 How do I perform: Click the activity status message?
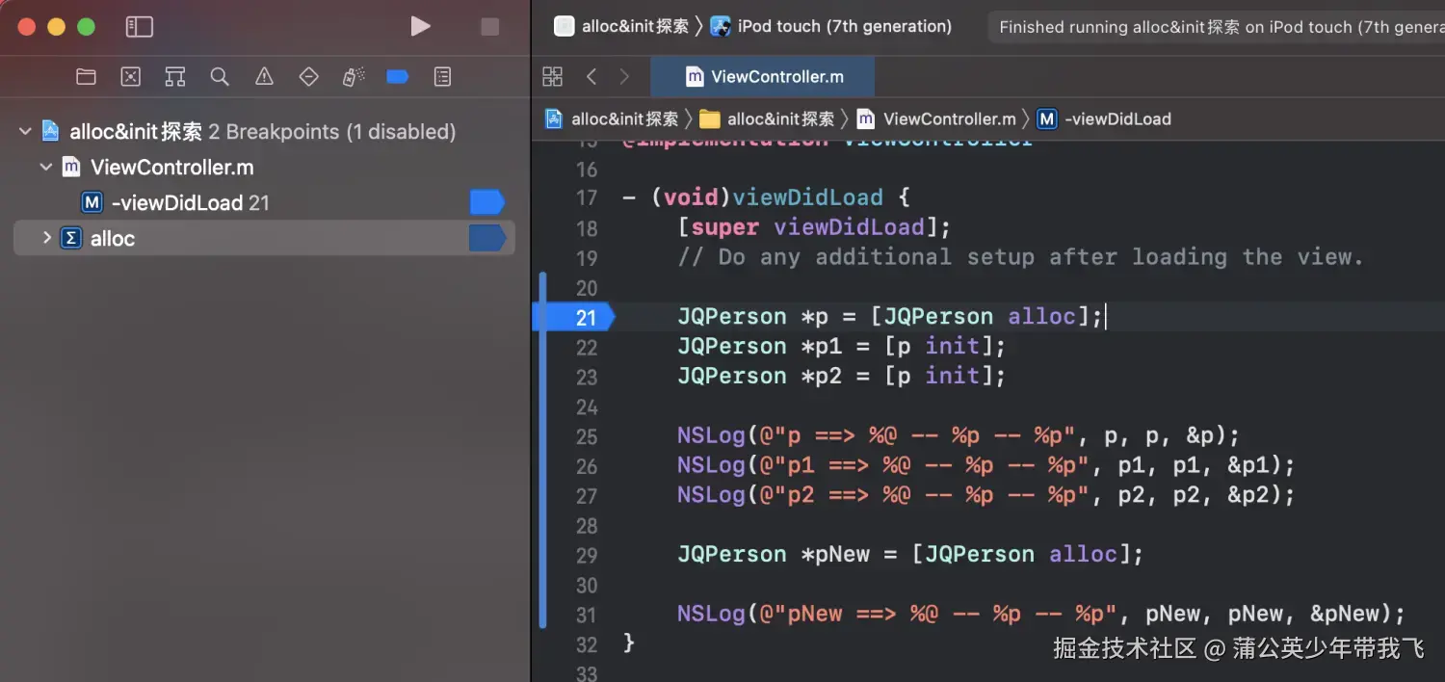tap(1222, 27)
